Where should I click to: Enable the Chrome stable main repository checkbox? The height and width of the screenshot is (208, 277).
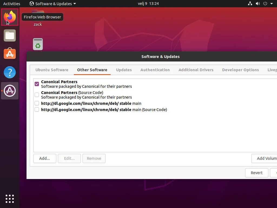pyautogui.click(x=37, y=103)
